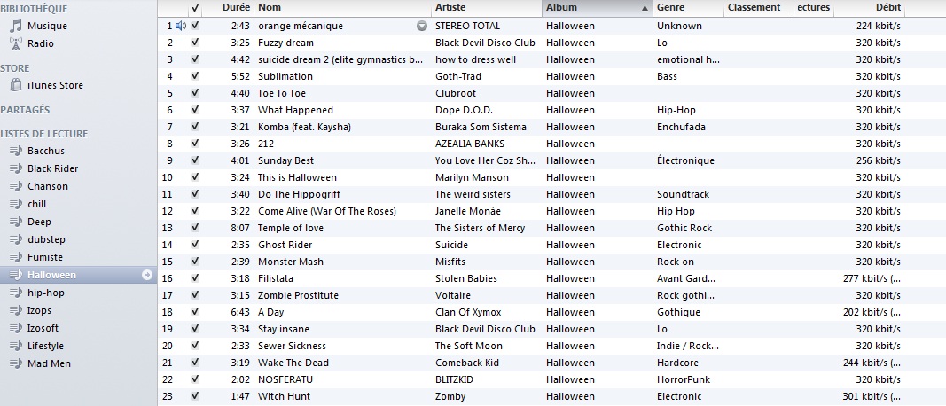Click the Gothic Rock genre cell
Screen dimensions: 946x406
point(684,228)
